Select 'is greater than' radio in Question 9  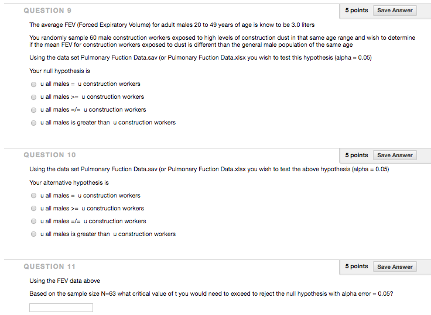click(x=34, y=123)
